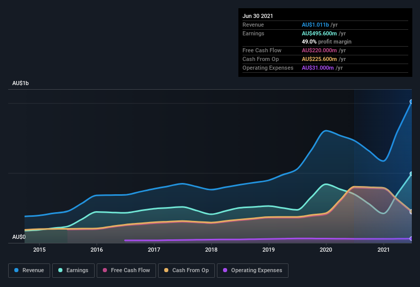Toggle the Free Cash Flow legend button
This screenshot has width=420, height=287.
[x=126, y=271]
